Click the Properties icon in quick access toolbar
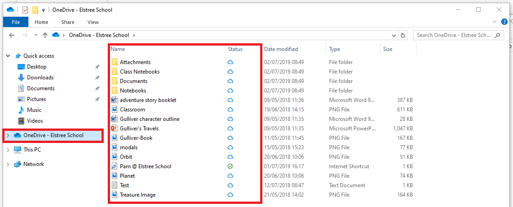513x207 pixels. 25,10
